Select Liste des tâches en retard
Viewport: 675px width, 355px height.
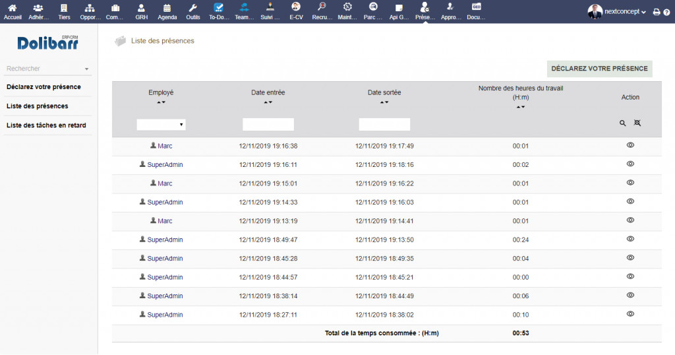coord(46,125)
